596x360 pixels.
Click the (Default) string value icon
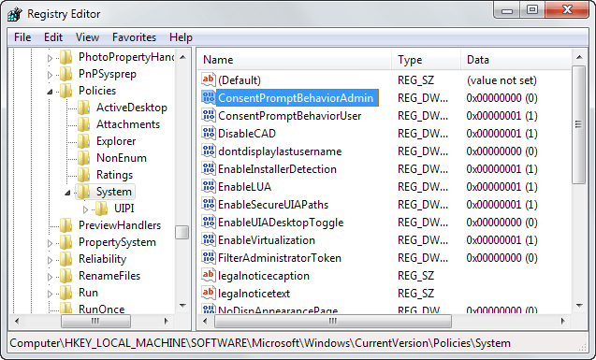click(x=209, y=79)
